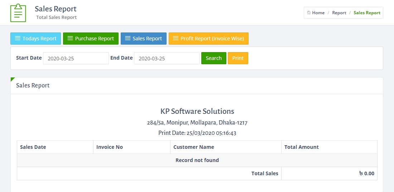Open Report breadcrumb link

pyautogui.click(x=339, y=13)
